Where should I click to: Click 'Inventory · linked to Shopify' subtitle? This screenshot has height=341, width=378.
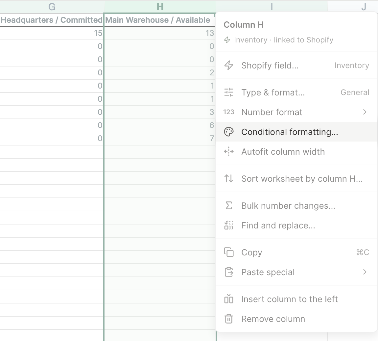click(x=283, y=40)
